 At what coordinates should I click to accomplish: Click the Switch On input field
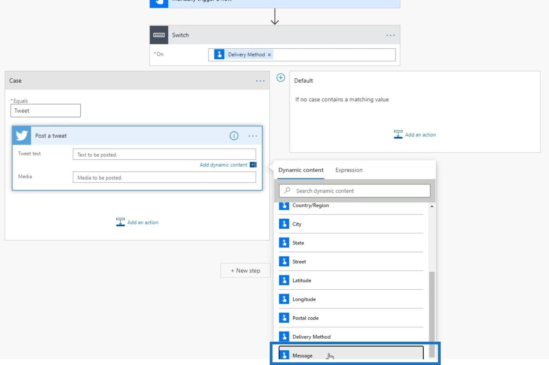pos(302,55)
